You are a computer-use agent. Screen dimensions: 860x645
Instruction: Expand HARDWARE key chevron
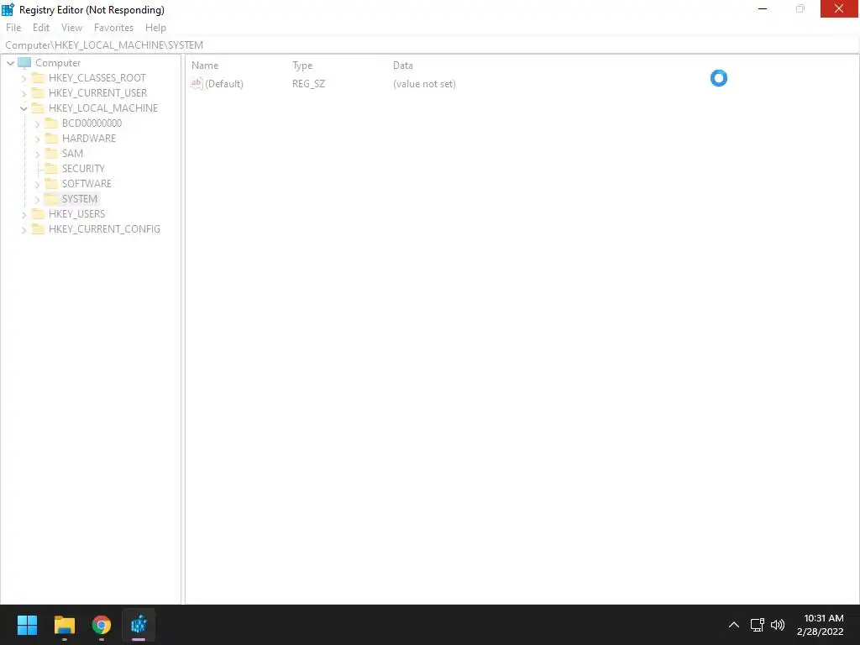tap(37, 139)
